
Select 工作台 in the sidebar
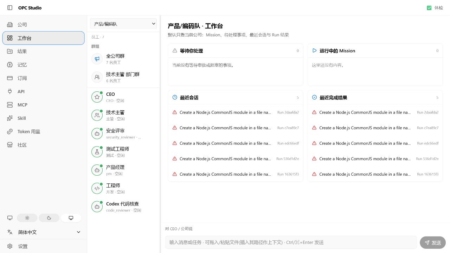tap(44, 38)
